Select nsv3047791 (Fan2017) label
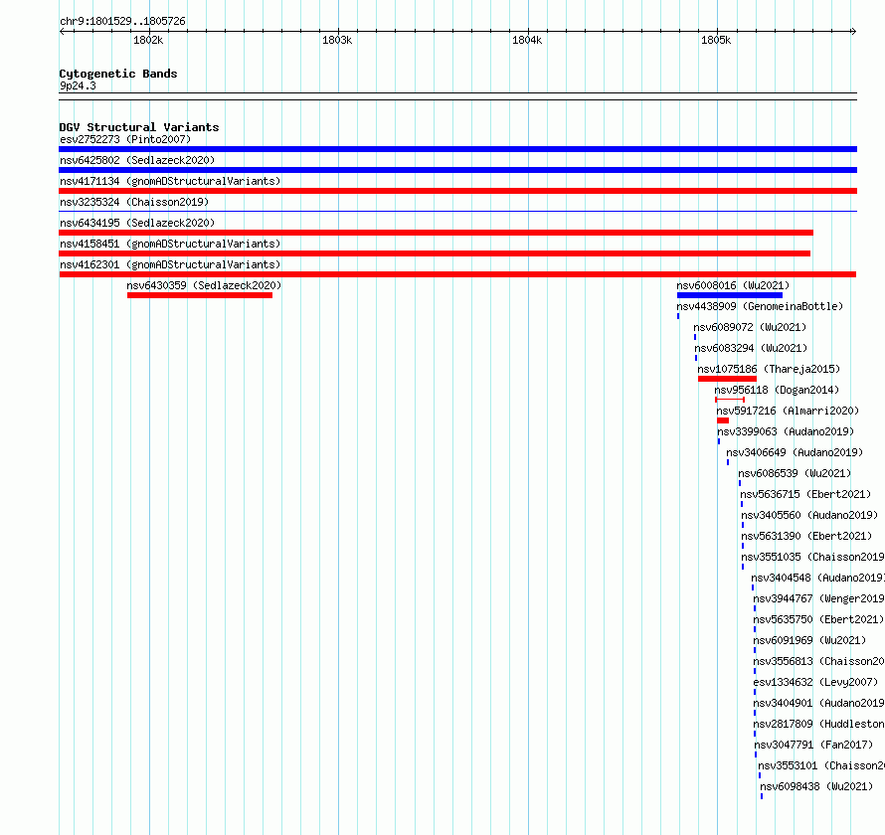Image resolution: width=885 pixels, height=835 pixels. pyautogui.click(x=813, y=745)
